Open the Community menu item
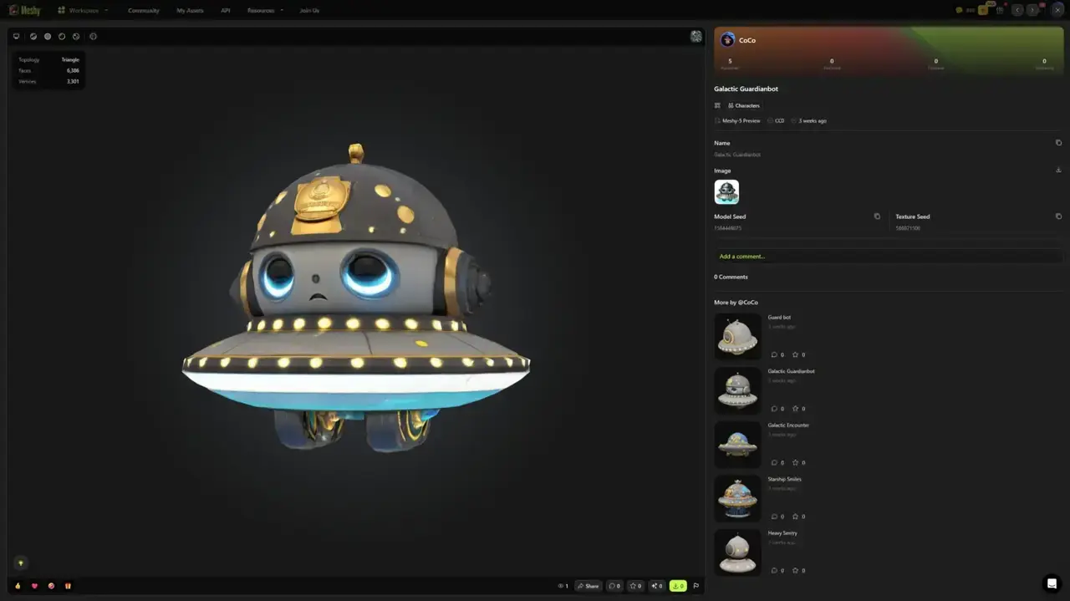 coord(143,10)
